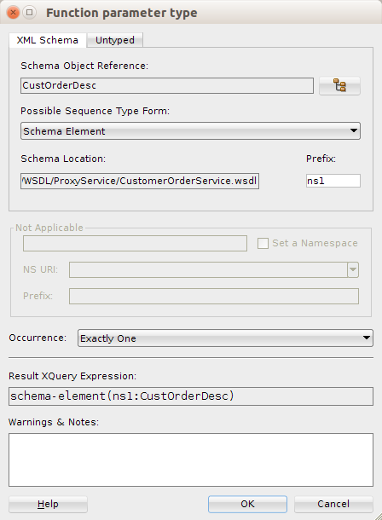Open Help for this dialog
382x520 pixels.
(x=48, y=504)
